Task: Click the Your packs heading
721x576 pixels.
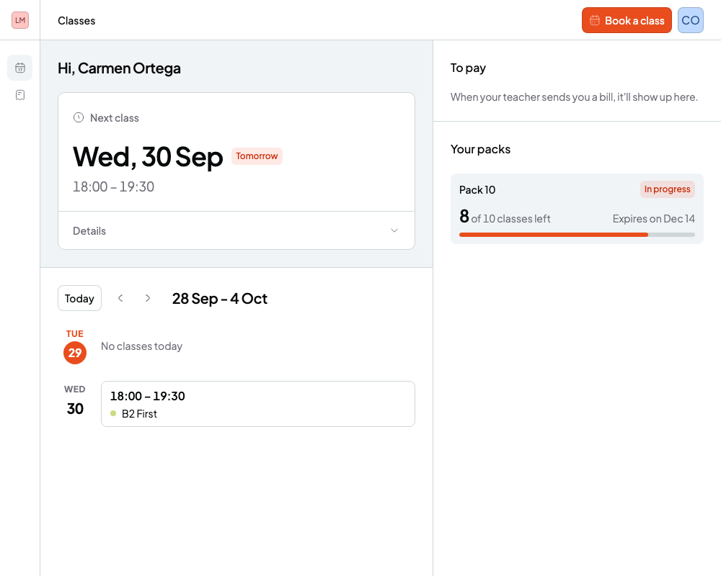Action: coord(480,149)
